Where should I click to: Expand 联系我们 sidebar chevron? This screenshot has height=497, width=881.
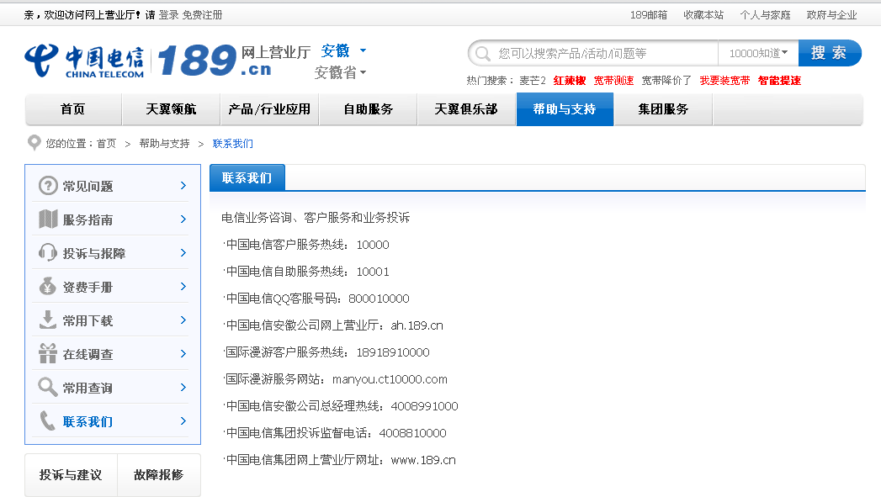pos(183,420)
